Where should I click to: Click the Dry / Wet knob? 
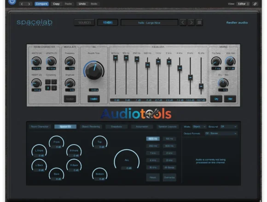click(x=223, y=83)
